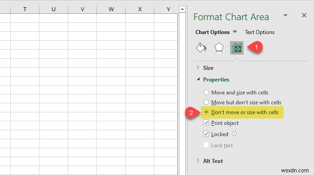
Task: Expand the Alt Text section
Action: 213,161
